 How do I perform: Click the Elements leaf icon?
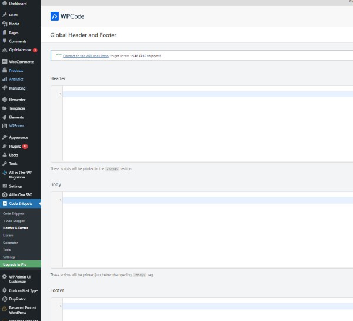5,117
